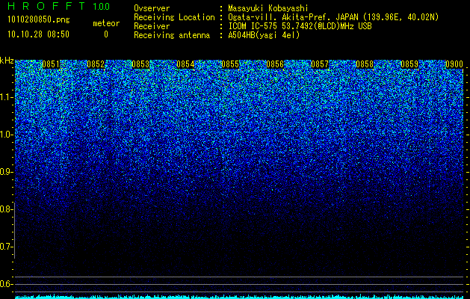Click the vertical gray bar near 0.8 kHz
The height and width of the screenshot is (299, 470).
[14, 230]
